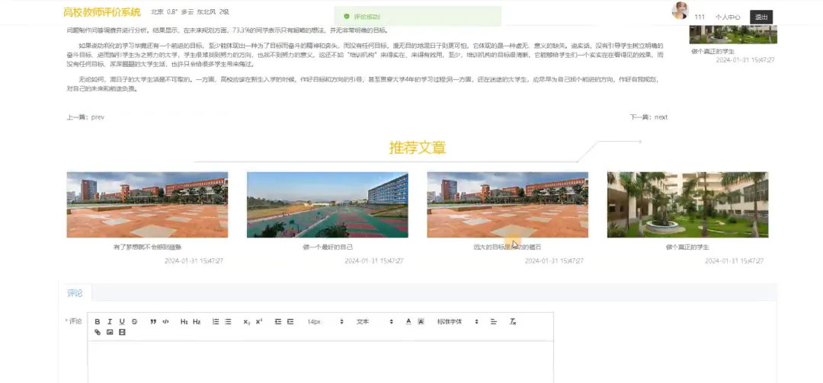823x383 pixels.
Task: Open the third recommended article thumbnail
Action: click(x=508, y=205)
